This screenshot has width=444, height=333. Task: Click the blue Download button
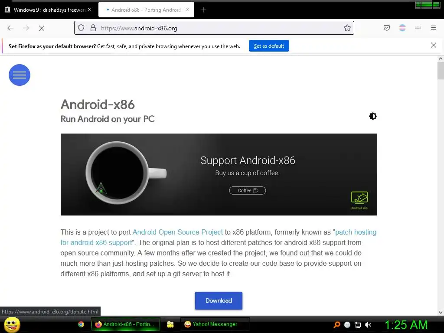(219, 301)
